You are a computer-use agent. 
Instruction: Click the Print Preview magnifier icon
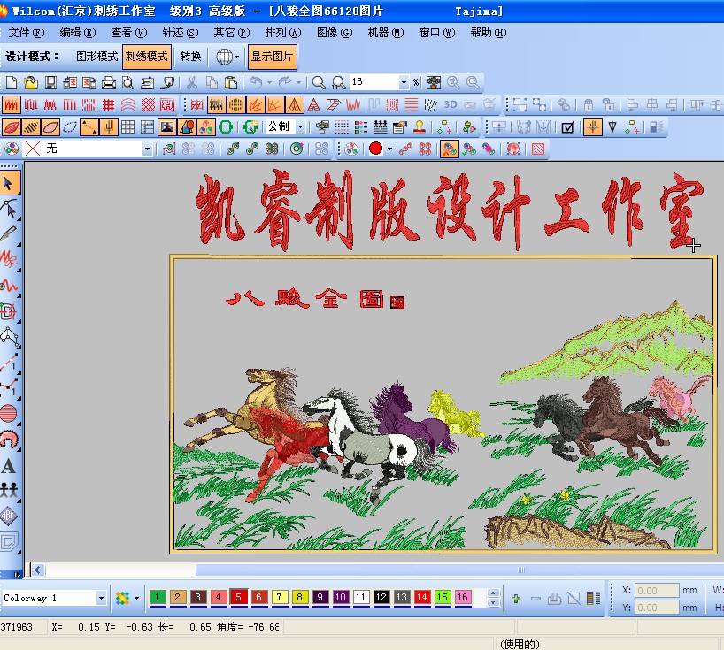128,82
